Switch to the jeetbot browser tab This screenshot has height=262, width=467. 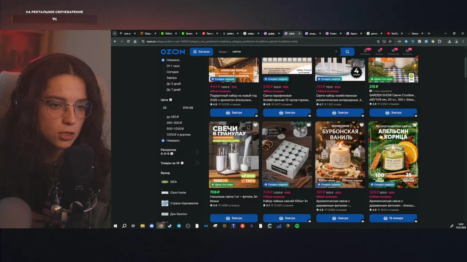[x=230, y=33]
